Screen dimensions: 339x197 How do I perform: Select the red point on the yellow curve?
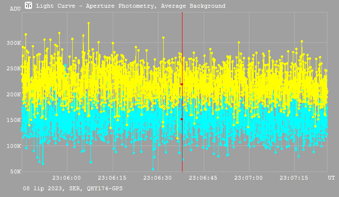click(x=182, y=84)
